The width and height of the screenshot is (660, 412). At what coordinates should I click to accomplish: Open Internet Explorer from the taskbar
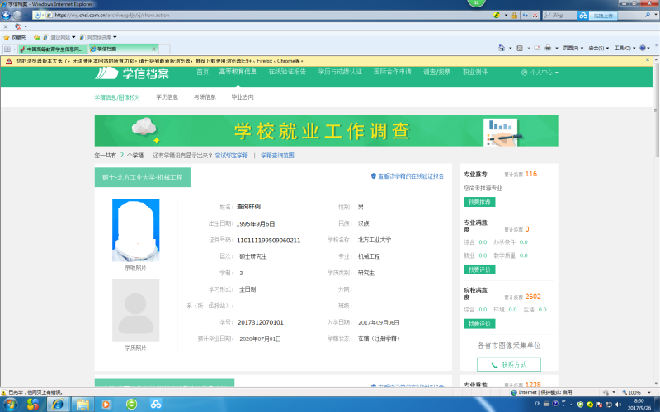(x=59, y=404)
